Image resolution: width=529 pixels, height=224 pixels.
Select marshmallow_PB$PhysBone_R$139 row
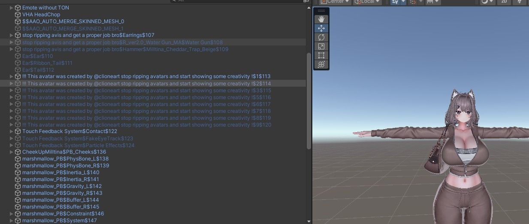[x=153, y=166]
